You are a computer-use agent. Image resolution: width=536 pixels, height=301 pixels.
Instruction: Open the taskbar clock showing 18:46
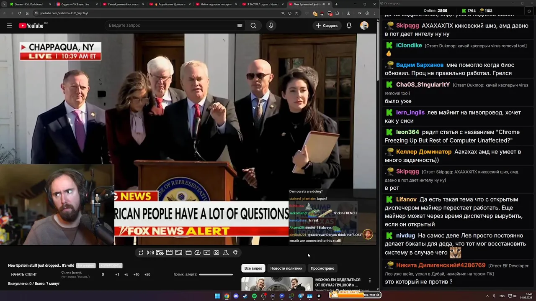coord(526,296)
